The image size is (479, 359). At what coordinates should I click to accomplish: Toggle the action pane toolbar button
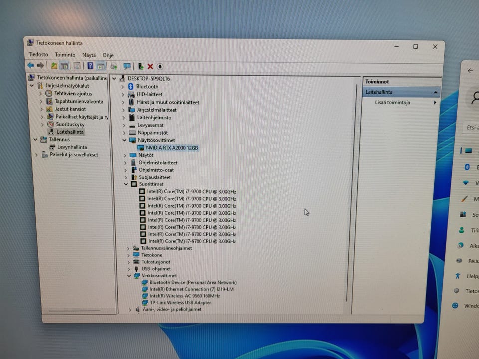[101, 66]
